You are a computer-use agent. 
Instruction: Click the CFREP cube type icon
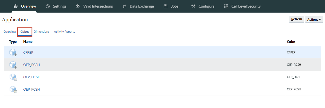13,52
